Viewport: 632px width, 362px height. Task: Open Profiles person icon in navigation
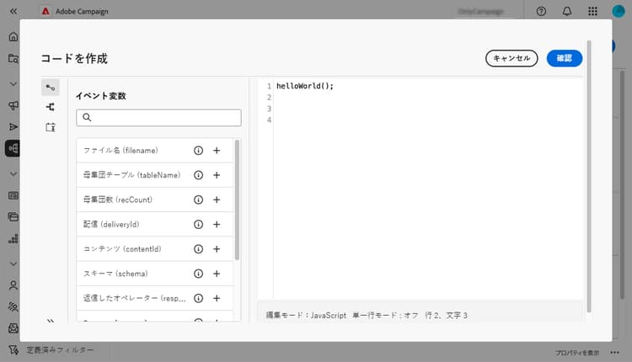click(13, 285)
